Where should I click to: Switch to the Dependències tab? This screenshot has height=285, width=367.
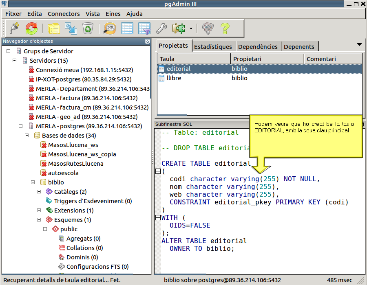click(x=258, y=47)
